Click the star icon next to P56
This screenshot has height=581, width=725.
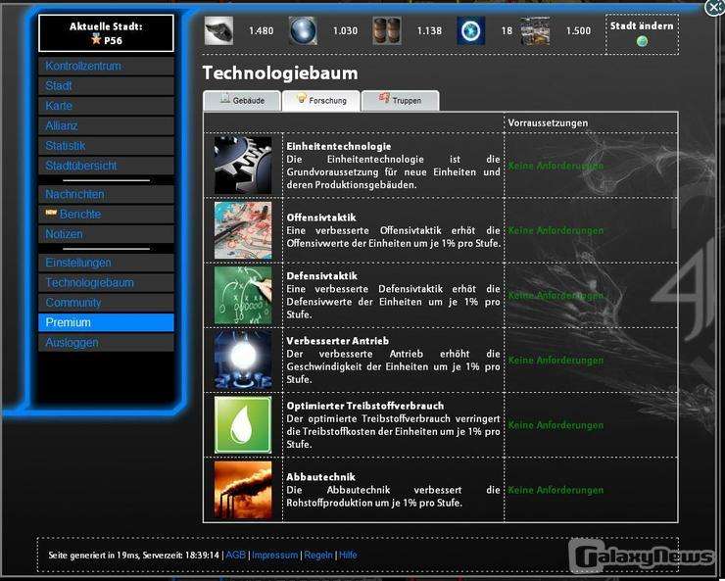point(96,39)
